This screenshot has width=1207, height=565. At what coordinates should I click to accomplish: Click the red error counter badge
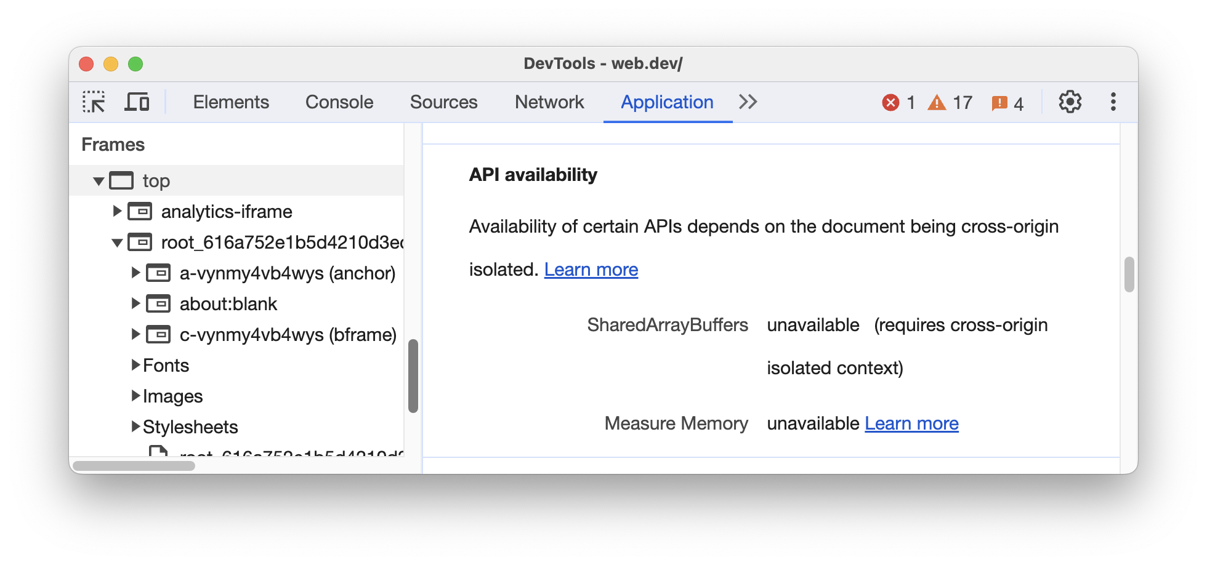[891, 103]
